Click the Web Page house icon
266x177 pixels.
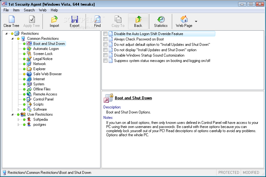[184, 19]
